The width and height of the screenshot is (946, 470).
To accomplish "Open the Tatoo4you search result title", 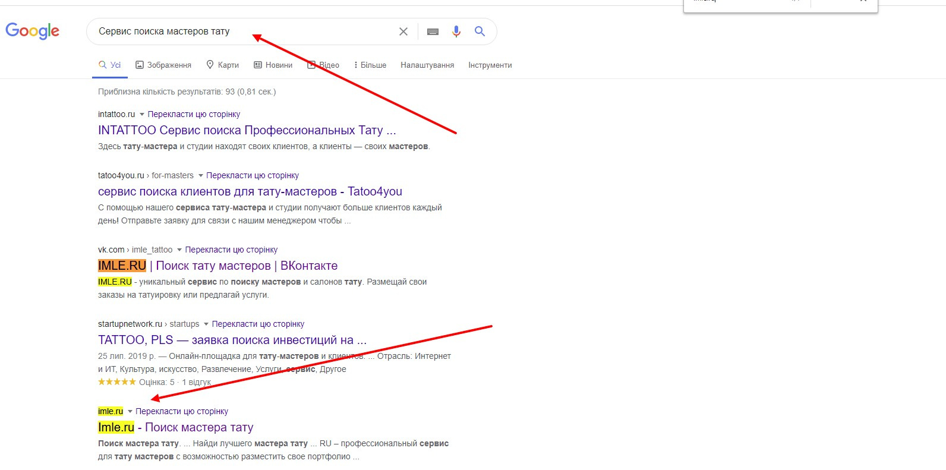I will 250,191.
